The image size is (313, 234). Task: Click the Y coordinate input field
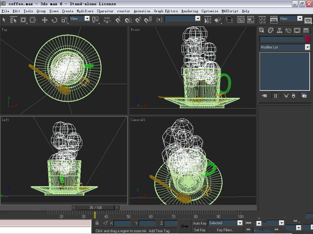click(147, 223)
